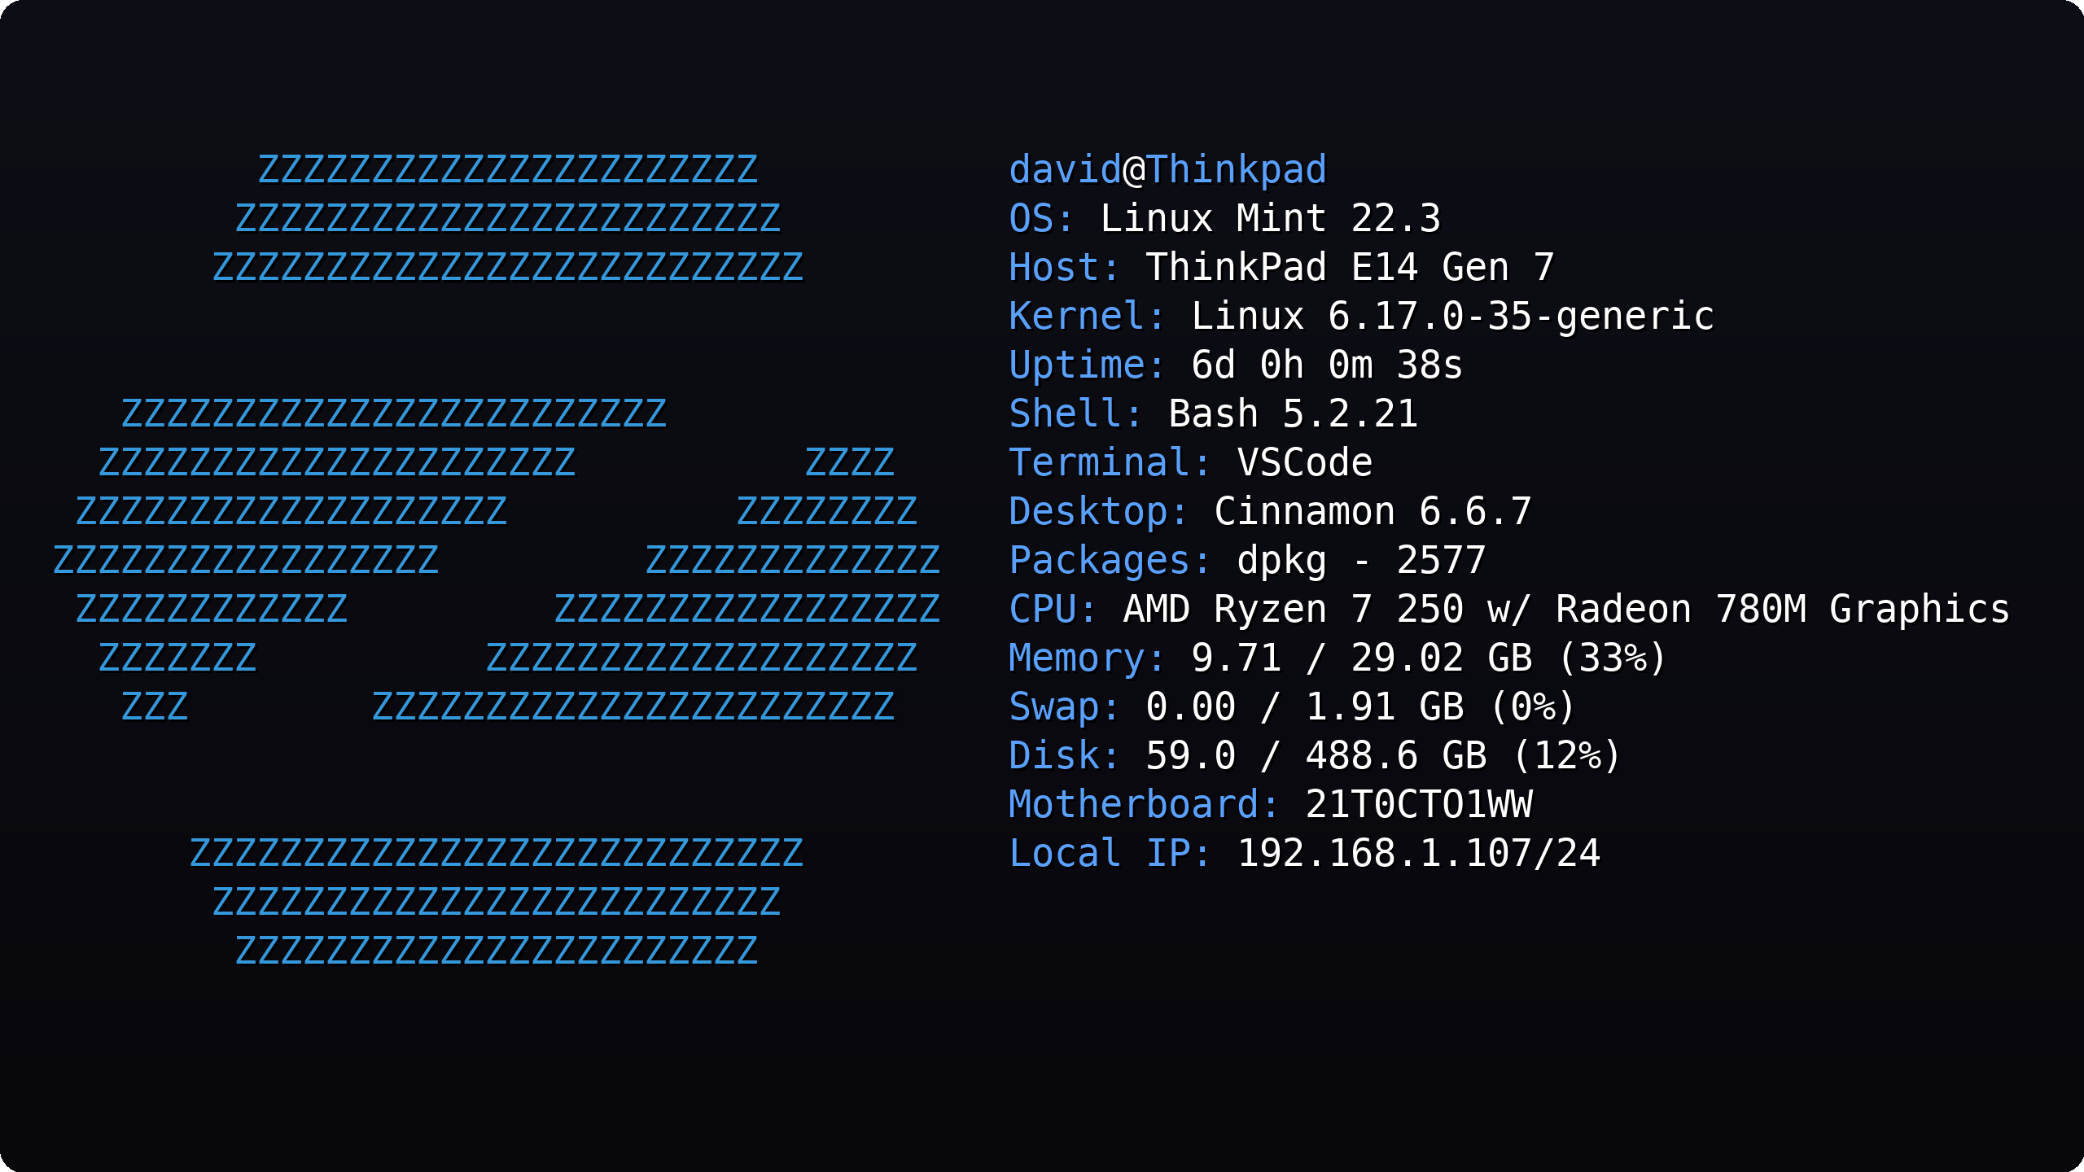Click the Packages: label
Image resolution: width=2084 pixels, height=1172 pixels.
point(1111,561)
